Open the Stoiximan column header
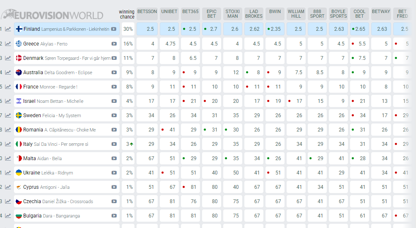The image size is (416, 228). coord(233,14)
